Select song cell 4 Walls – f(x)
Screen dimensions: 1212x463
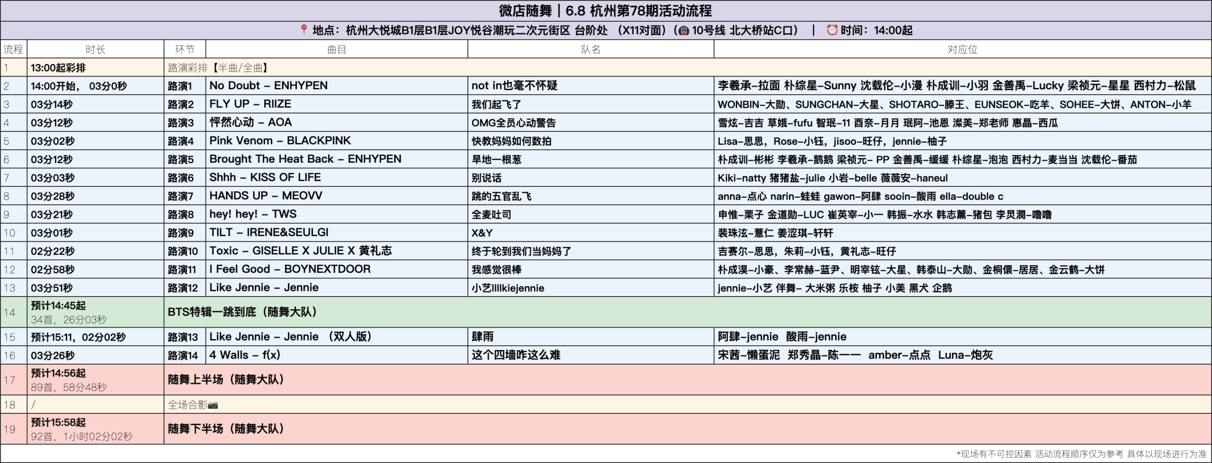(337, 355)
